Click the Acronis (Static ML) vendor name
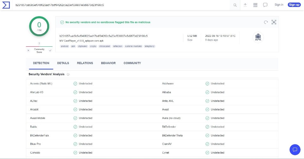The image size is (304, 159). coord(41,83)
